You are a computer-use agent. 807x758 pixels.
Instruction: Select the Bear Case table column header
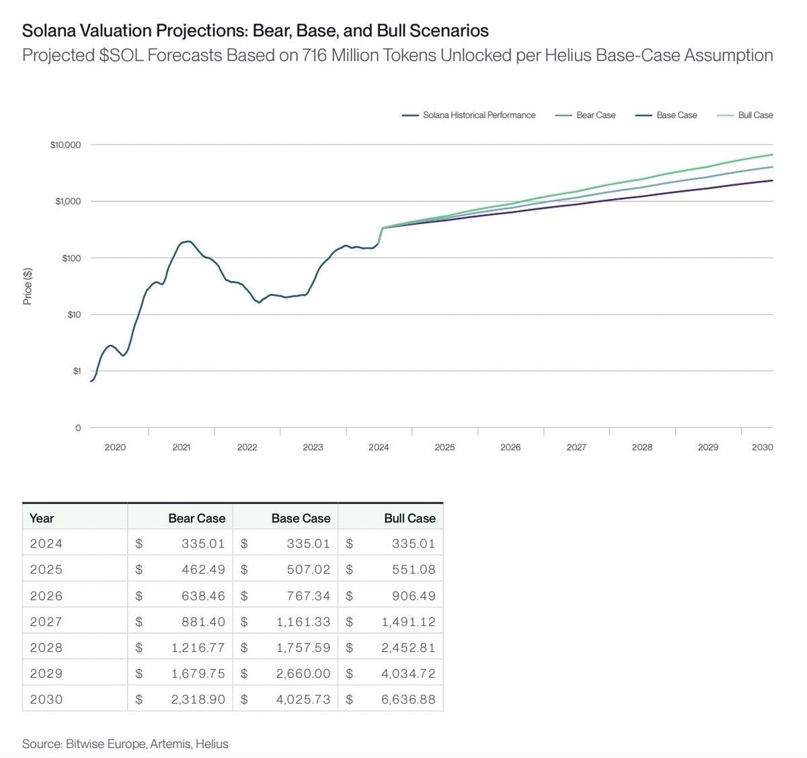(x=196, y=518)
